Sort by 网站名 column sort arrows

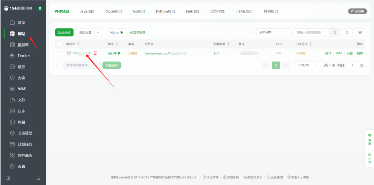click(x=78, y=44)
